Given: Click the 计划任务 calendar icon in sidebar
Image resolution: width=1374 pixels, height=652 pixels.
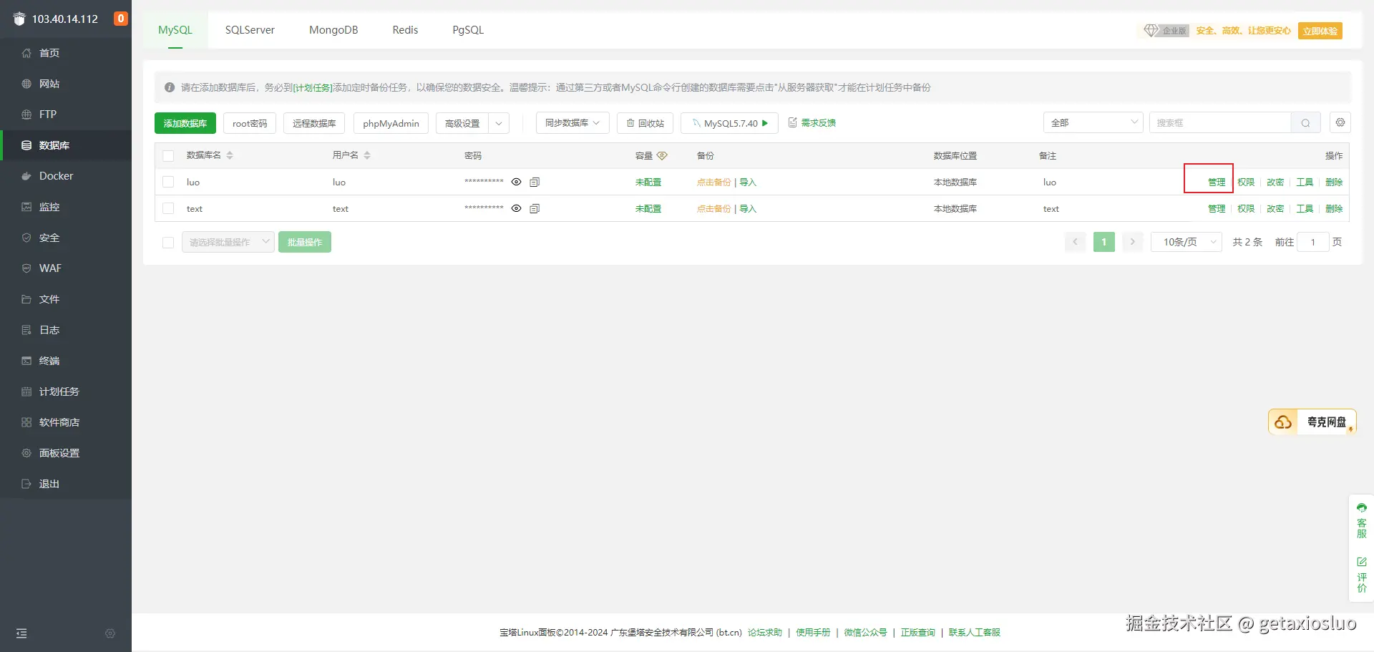Looking at the screenshot, I should point(26,391).
